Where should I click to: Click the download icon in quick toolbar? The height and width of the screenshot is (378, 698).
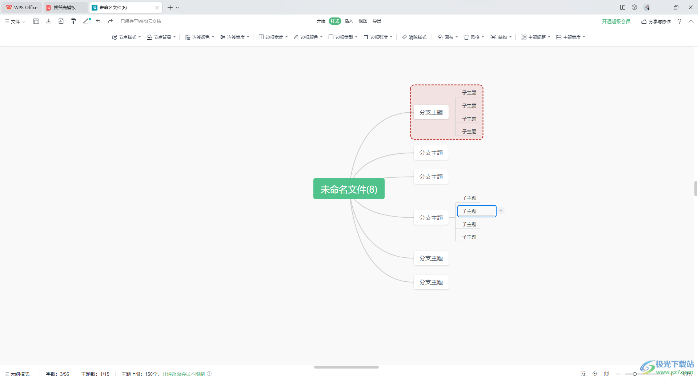(48, 21)
